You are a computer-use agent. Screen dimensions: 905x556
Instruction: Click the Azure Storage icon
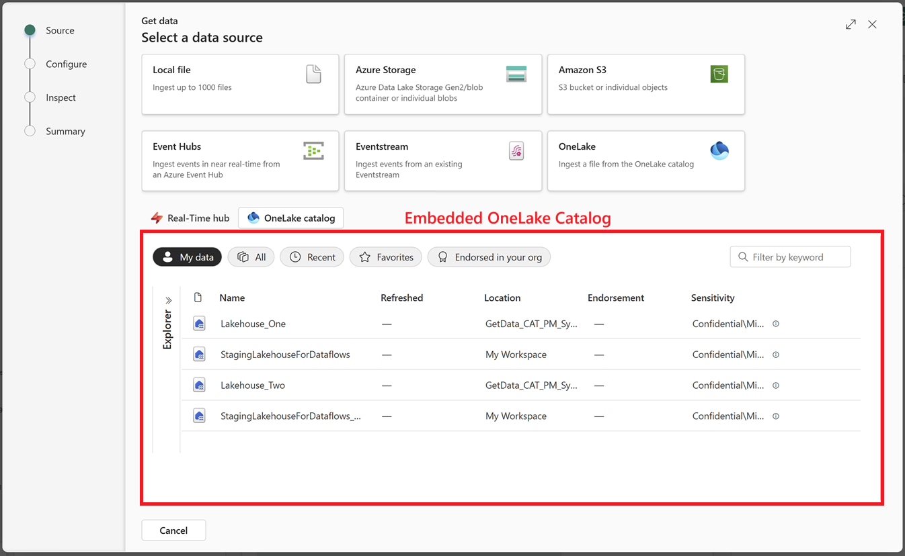(x=516, y=74)
